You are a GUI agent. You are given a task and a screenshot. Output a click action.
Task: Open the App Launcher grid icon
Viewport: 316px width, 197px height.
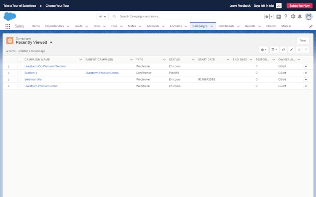pyautogui.click(x=8, y=26)
